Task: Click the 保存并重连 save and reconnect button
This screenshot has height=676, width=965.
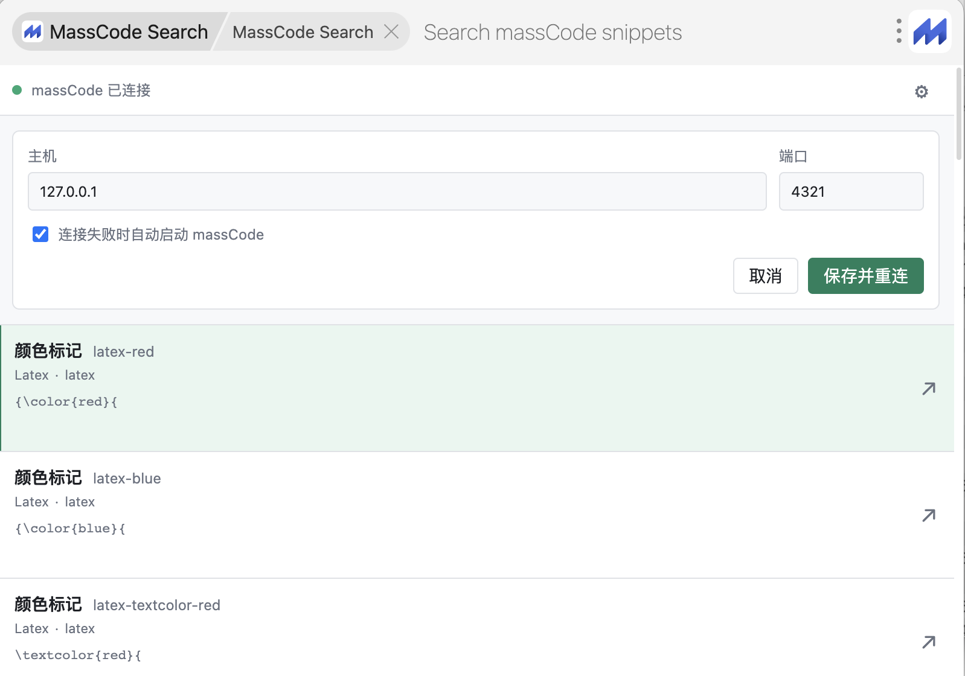Action: (x=865, y=276)
